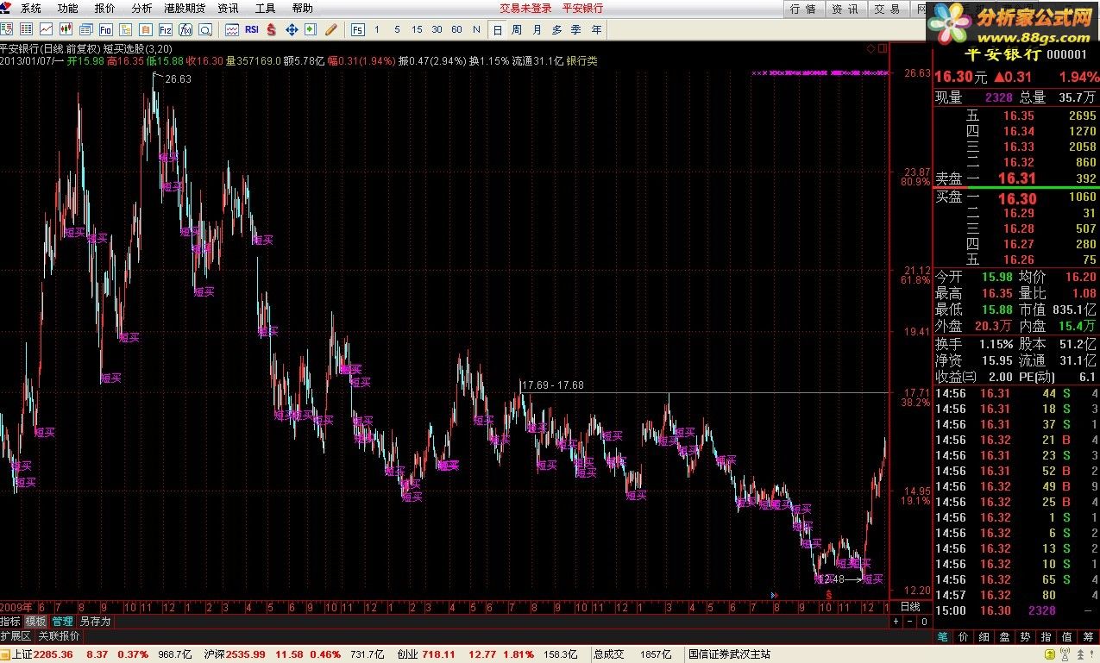Click the 资讯 button at top right
The width and height of the screenshot is (1100, 663).
845,9
